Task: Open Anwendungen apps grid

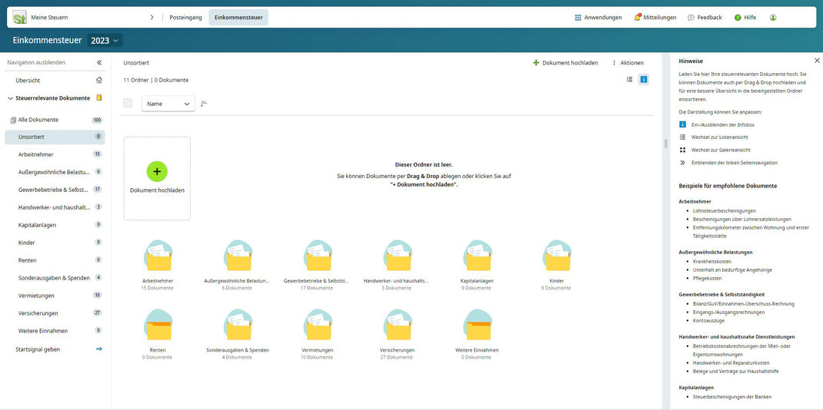Action: (598, 18)
